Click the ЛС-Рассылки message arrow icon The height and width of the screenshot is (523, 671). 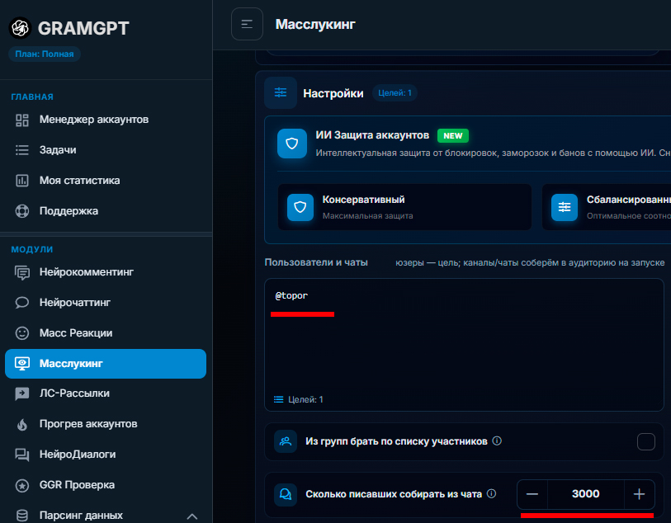[x=21, y=393]
